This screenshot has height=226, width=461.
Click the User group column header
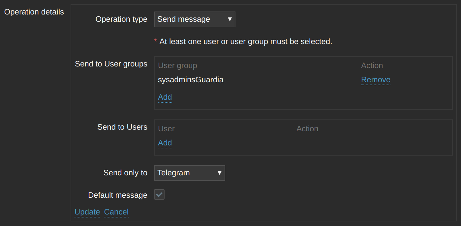click(177, 66)
